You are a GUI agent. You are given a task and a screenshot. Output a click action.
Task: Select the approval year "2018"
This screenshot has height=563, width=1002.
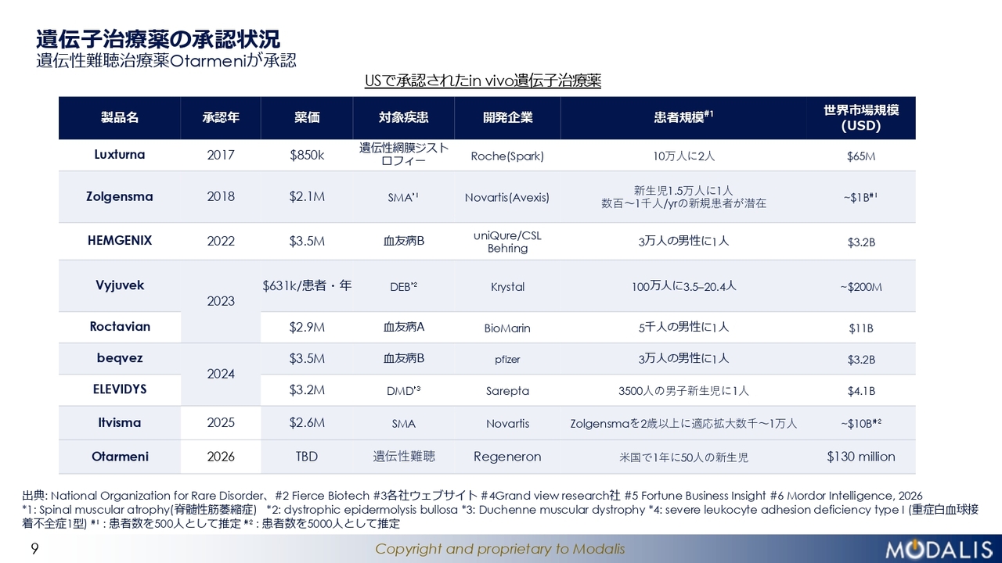[221, 197]
